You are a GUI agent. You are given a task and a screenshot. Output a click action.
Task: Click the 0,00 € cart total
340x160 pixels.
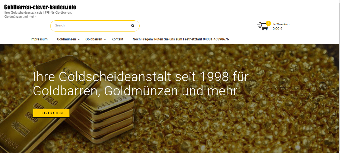point(277,29)
